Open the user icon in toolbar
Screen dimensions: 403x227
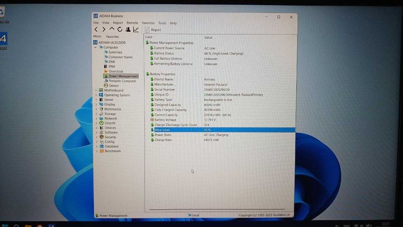tap(128, 29)
